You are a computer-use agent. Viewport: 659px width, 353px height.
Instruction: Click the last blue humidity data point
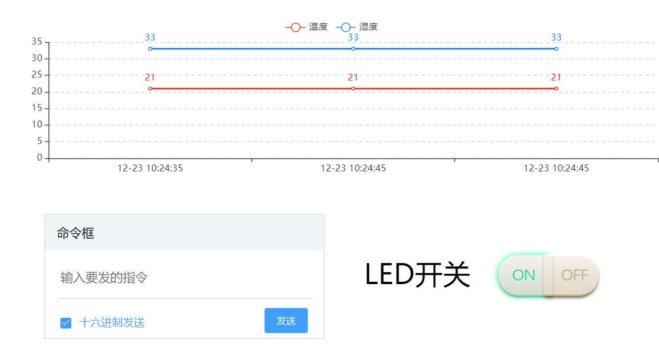(556, 49)
